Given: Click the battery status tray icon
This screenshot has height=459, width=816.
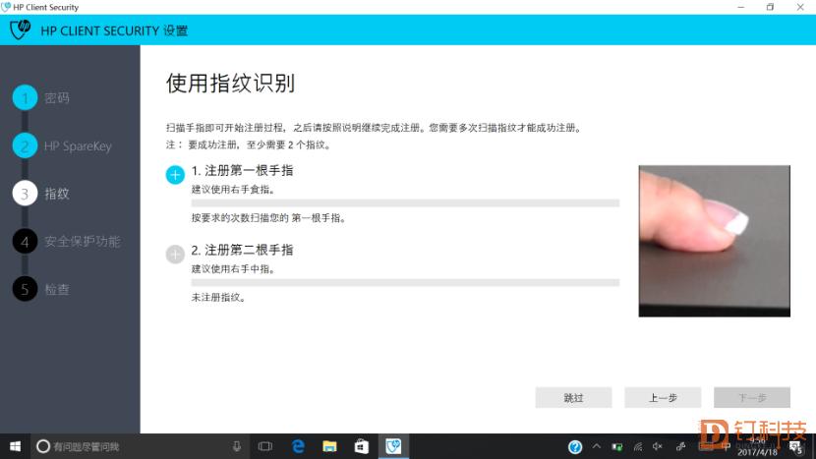Looking at the screenshot, I should click(x=617, y=447).
